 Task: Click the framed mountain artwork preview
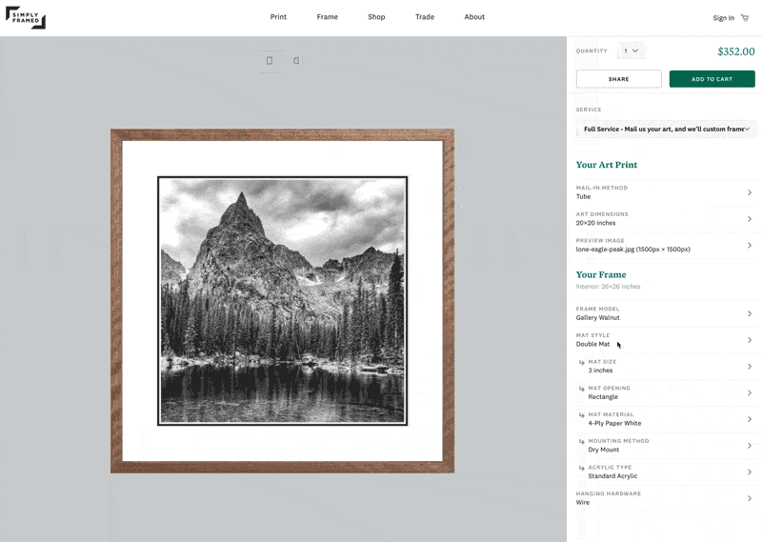coord(282,301)
